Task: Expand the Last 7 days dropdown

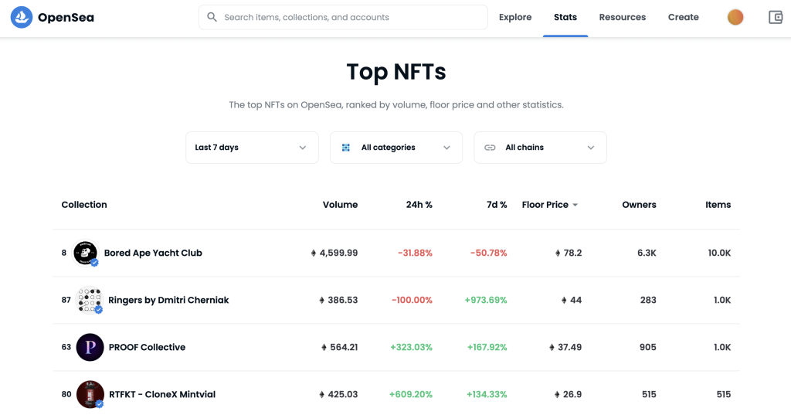Action: pos(252,148)
